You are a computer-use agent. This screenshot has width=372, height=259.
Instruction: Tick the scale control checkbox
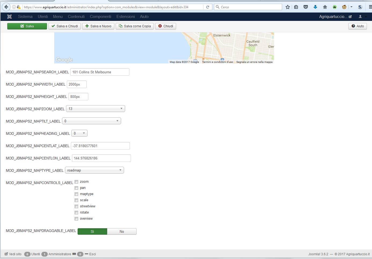[76, 200]
